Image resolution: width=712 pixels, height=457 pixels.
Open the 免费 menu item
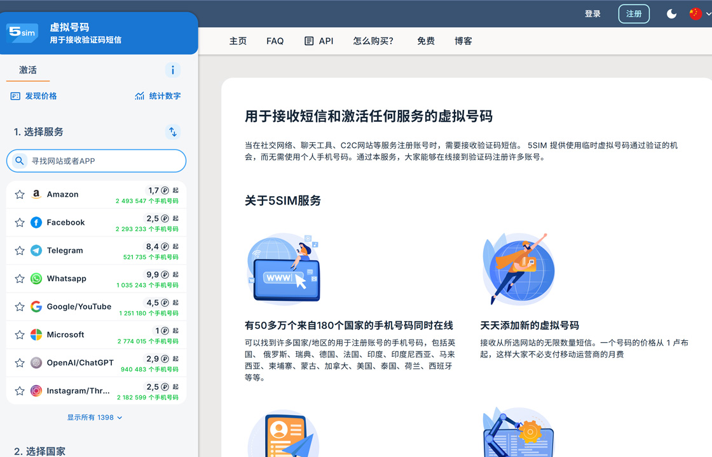426,41
